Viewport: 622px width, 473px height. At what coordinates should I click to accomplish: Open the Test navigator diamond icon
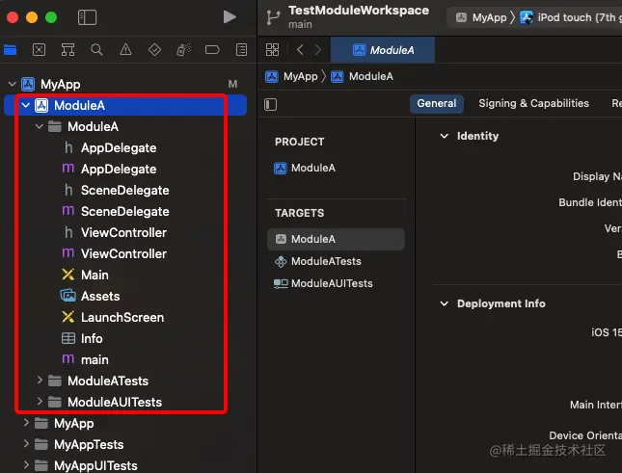click(x=154, y=50)
